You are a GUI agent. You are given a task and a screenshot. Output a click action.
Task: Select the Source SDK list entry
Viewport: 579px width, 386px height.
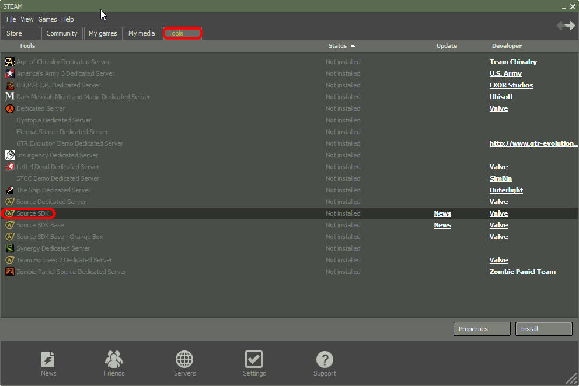(289, 213)
